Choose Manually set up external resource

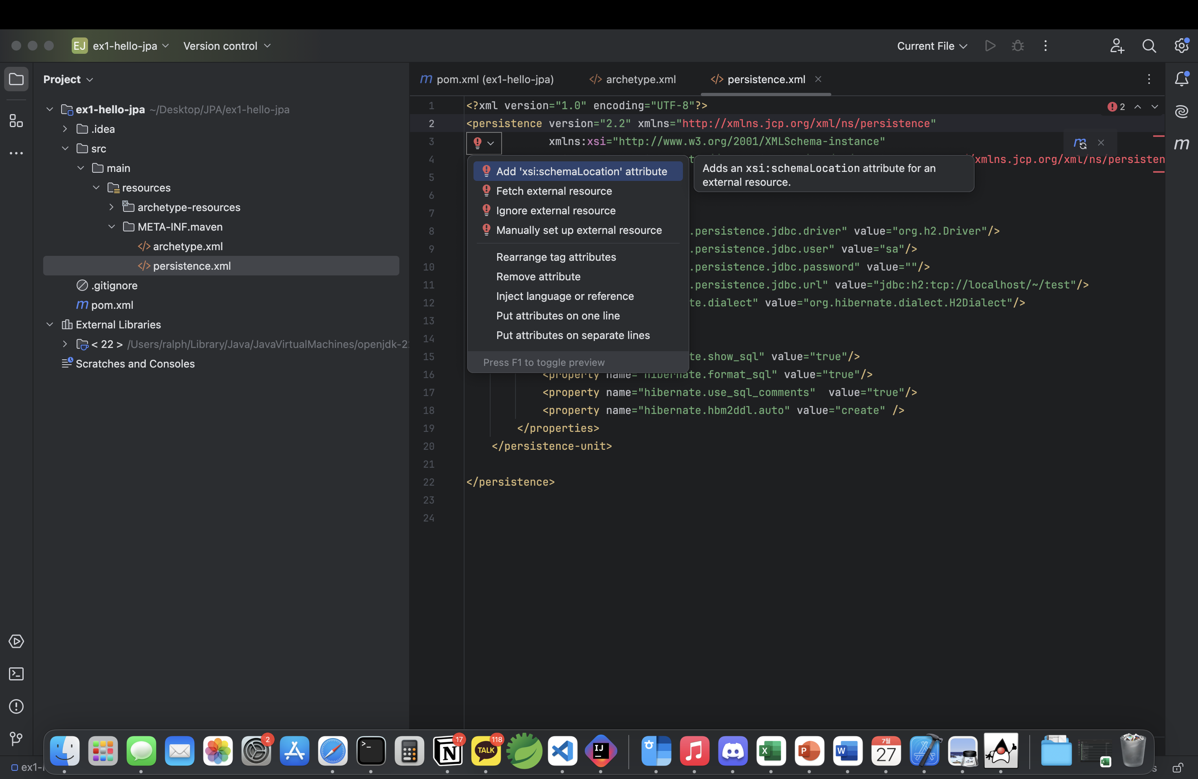pos(578,230)
